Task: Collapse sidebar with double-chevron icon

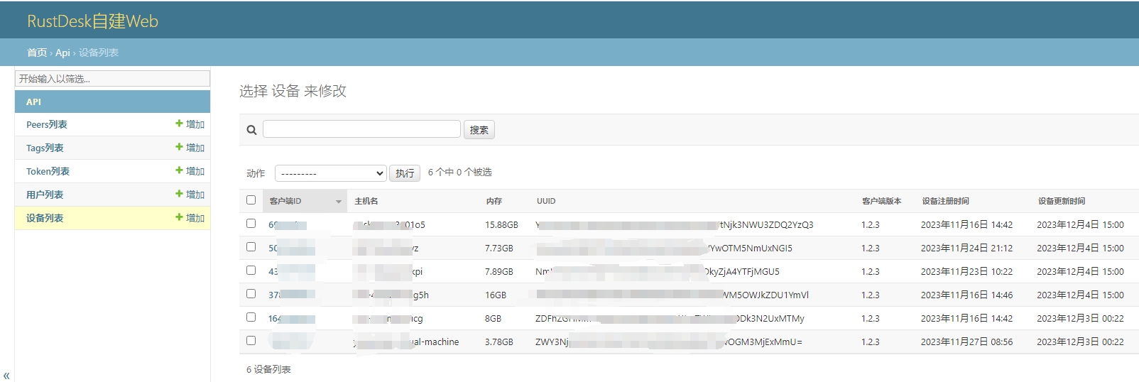Action: [6, 376]
